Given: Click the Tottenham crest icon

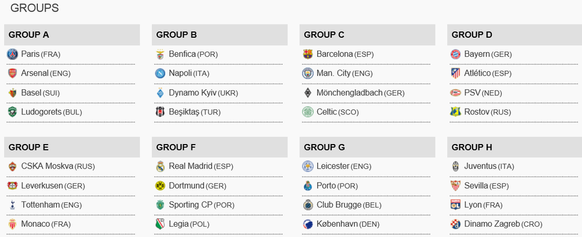Looking at the screenshot, I should click(x=12, y=204).
